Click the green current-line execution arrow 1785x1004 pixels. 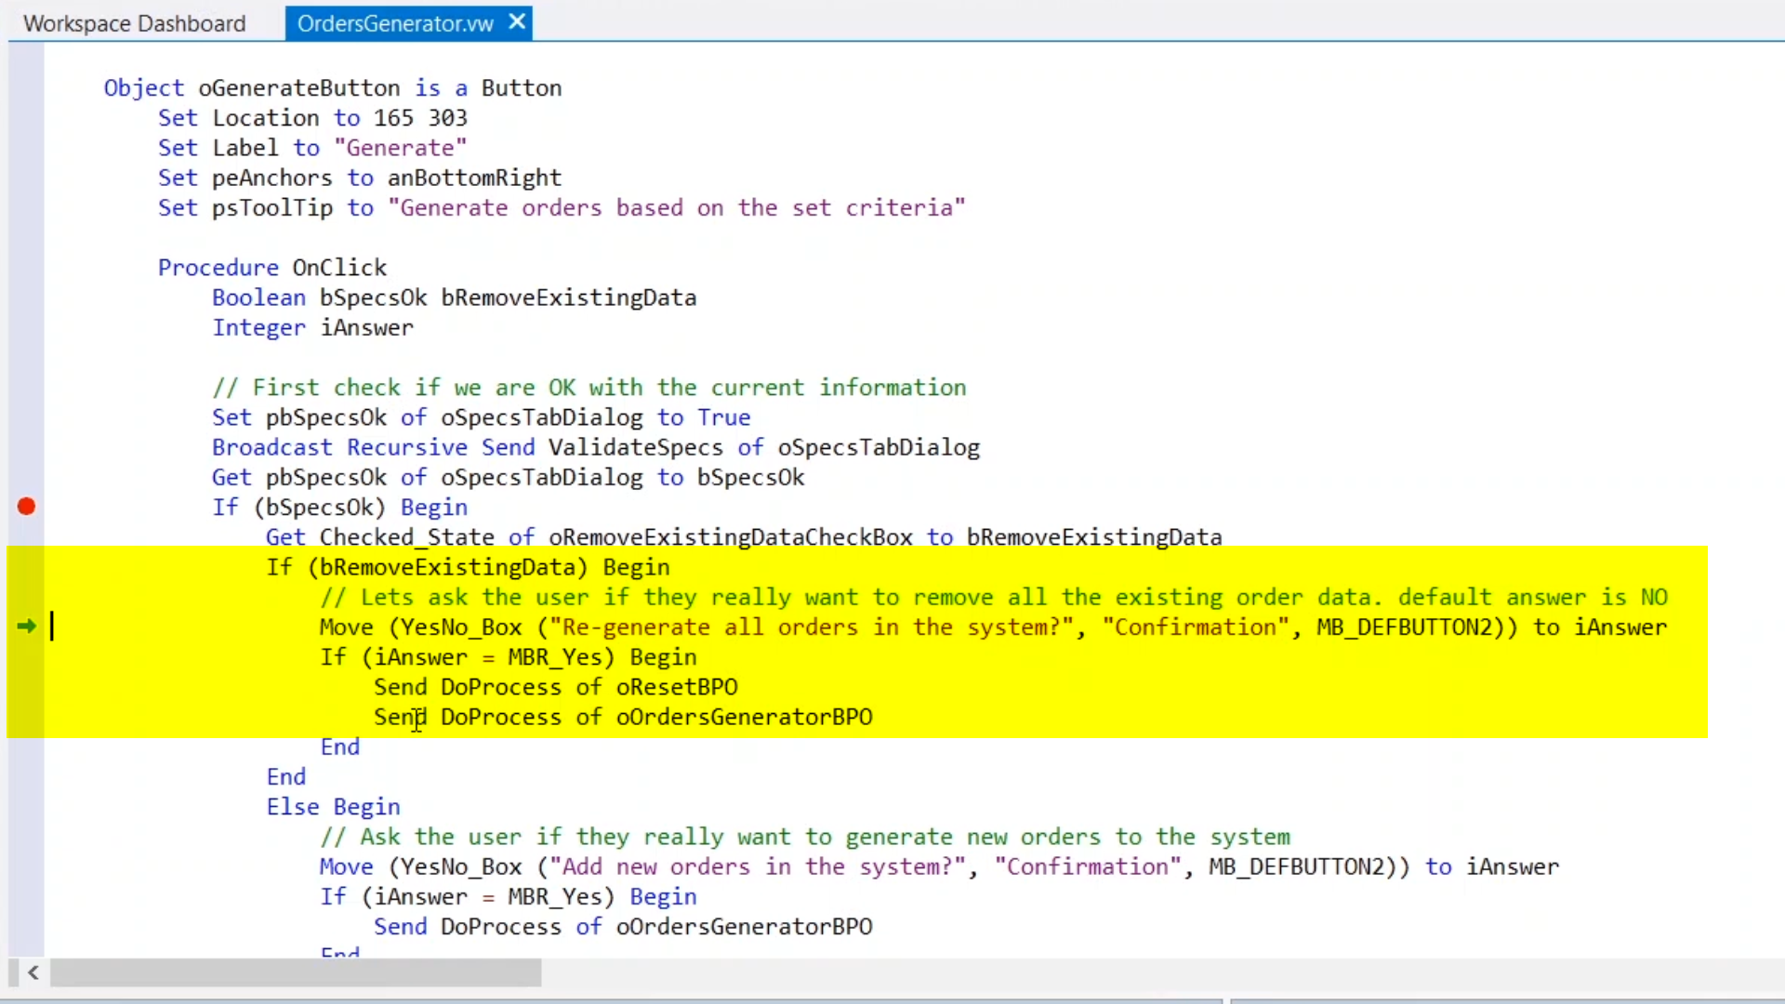pos(26,627)
